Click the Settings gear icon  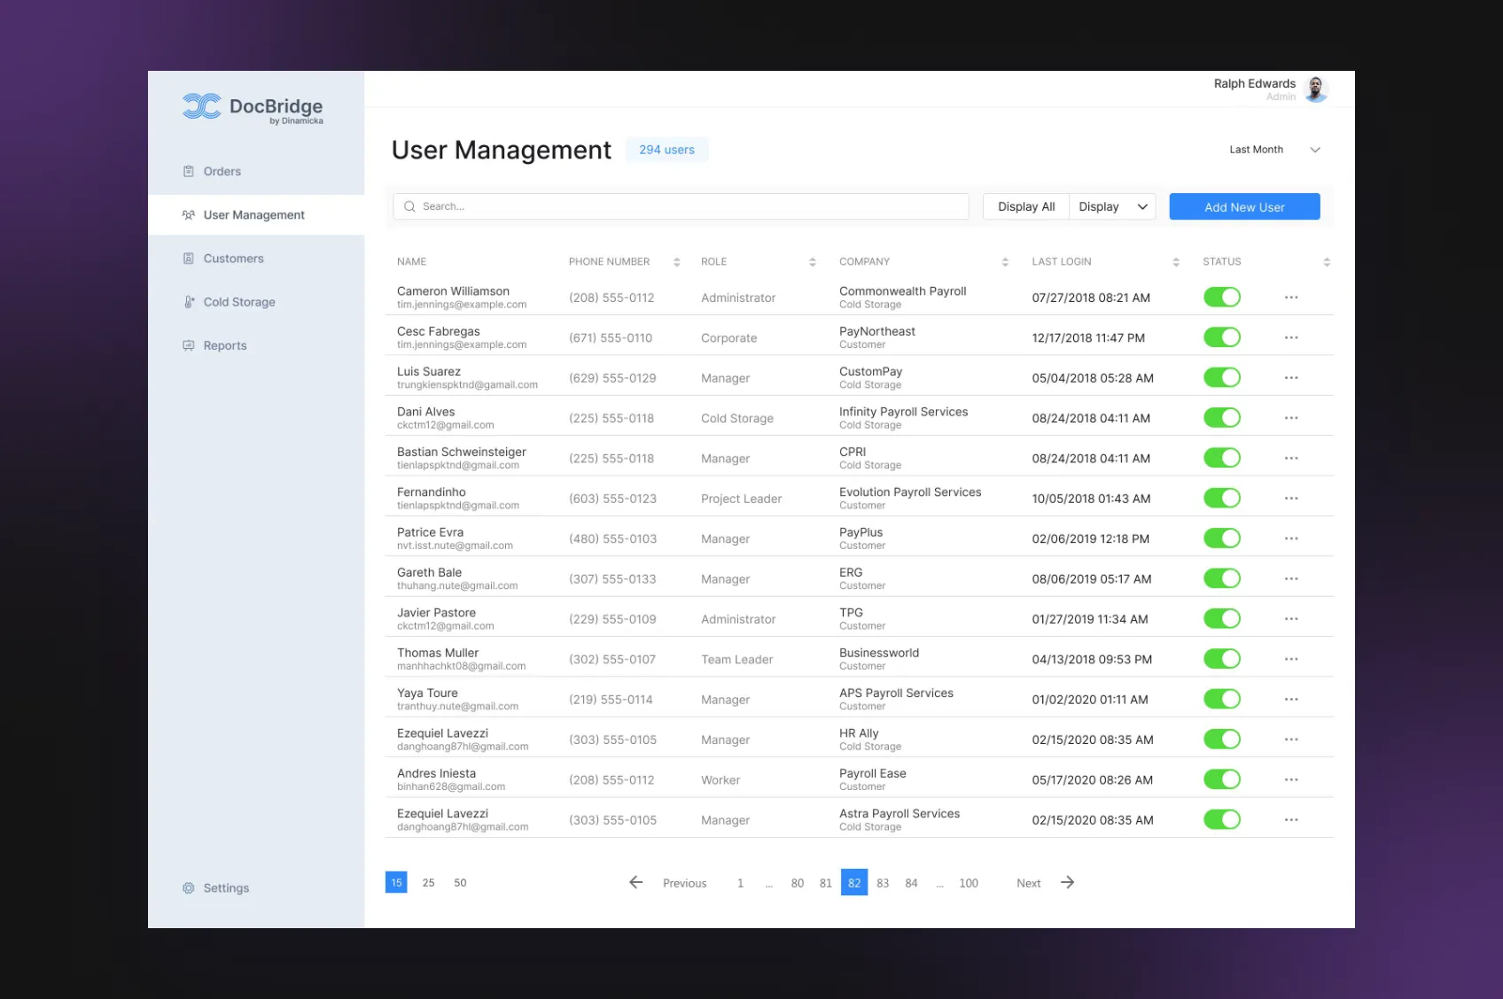point(188,888)
